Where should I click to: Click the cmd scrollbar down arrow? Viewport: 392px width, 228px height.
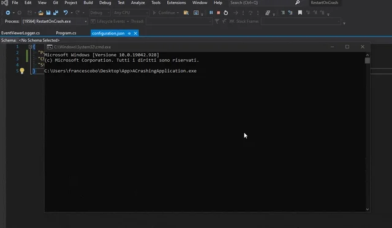tap(367, 209)
